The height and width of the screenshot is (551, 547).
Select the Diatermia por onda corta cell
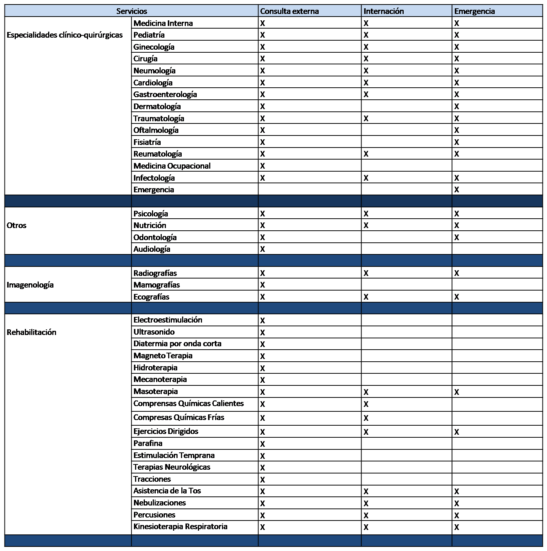[x=177, y=343]
